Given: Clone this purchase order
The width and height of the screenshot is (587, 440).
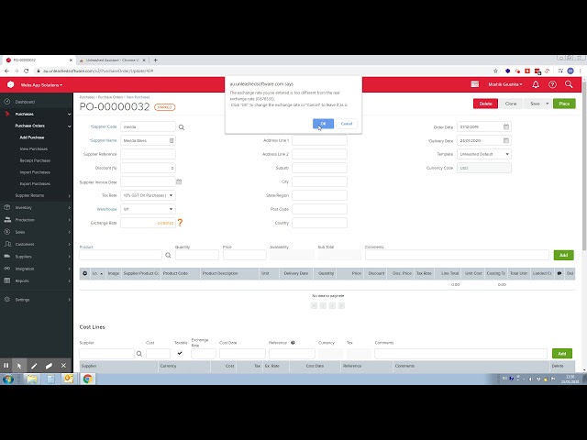Looking at the screenshot, I should pos(511,104).
